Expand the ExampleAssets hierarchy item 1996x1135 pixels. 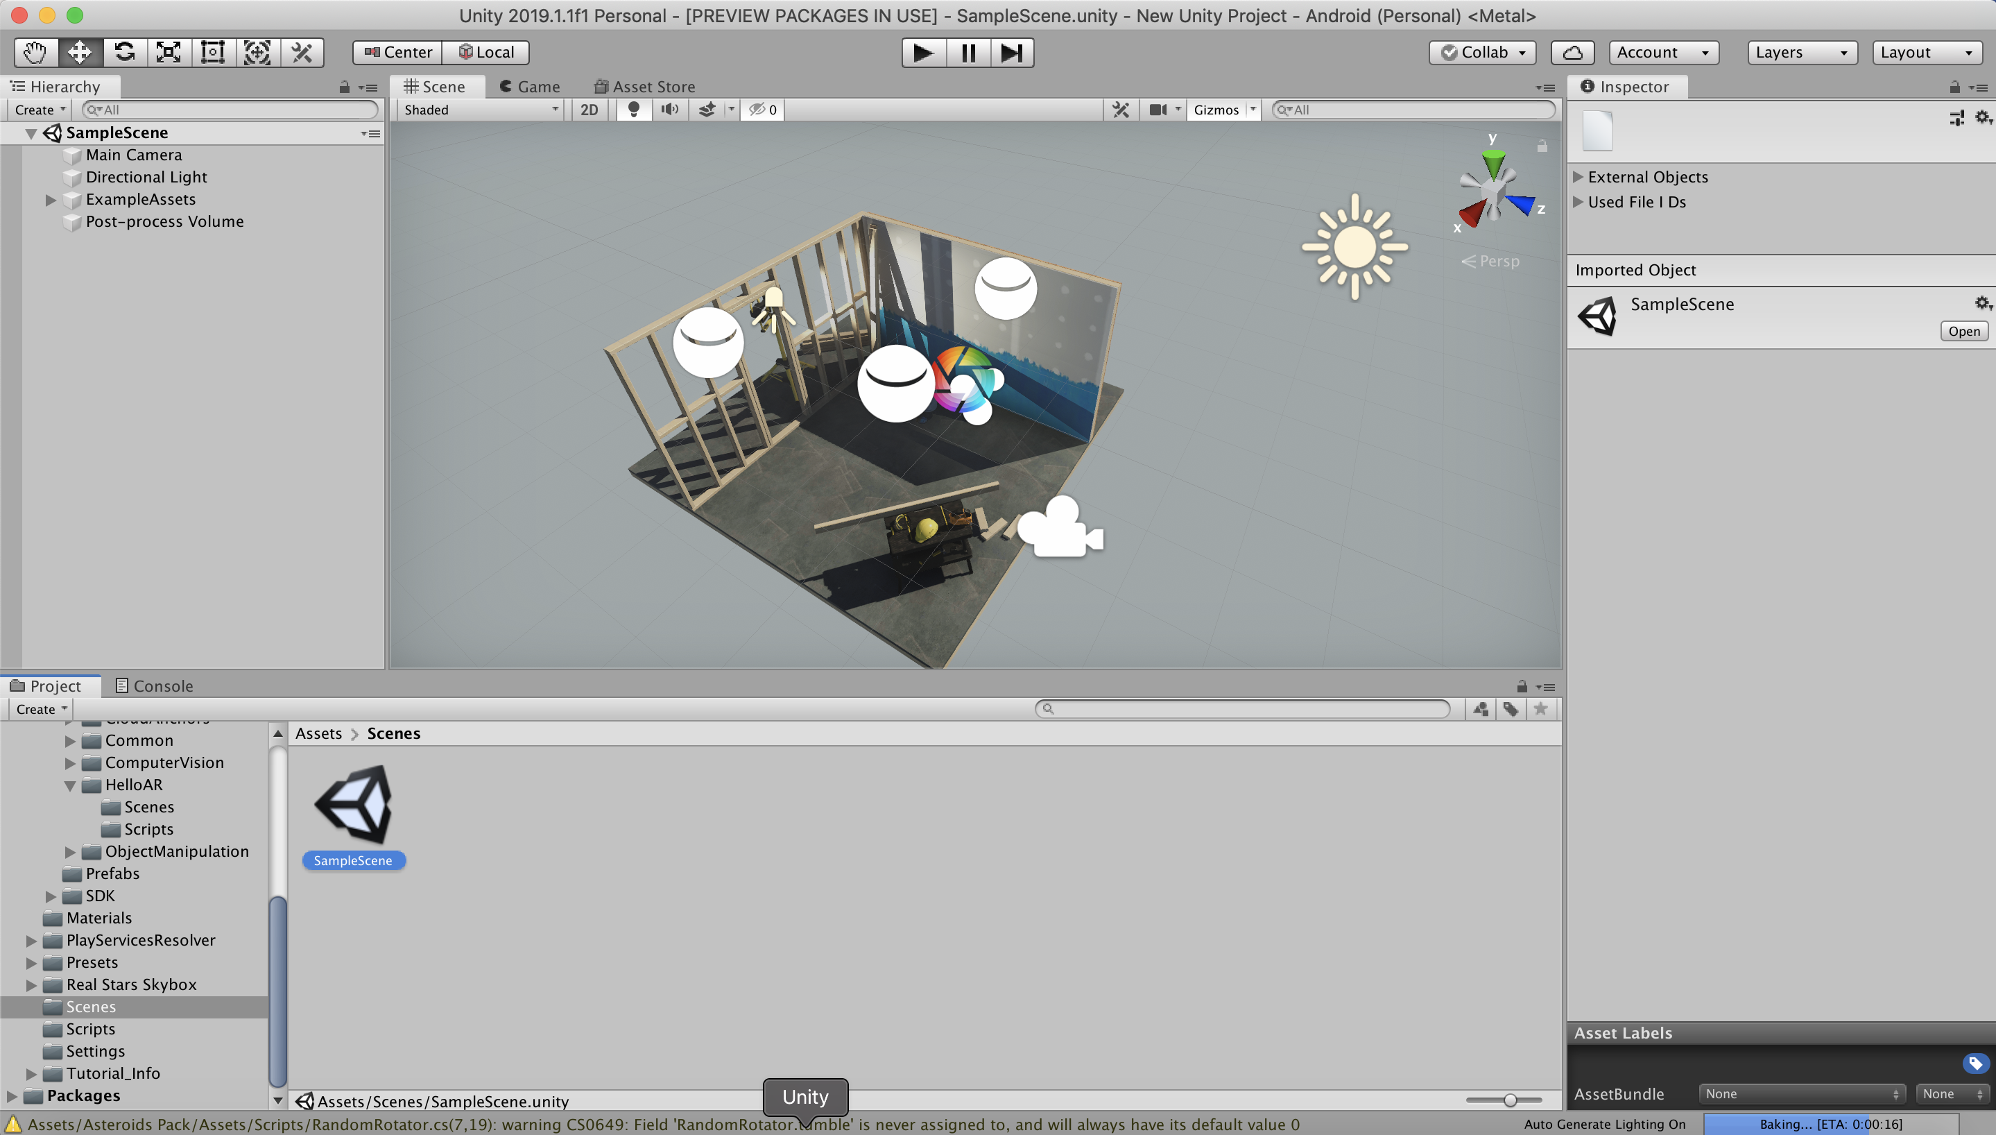(x=51, y=200)
